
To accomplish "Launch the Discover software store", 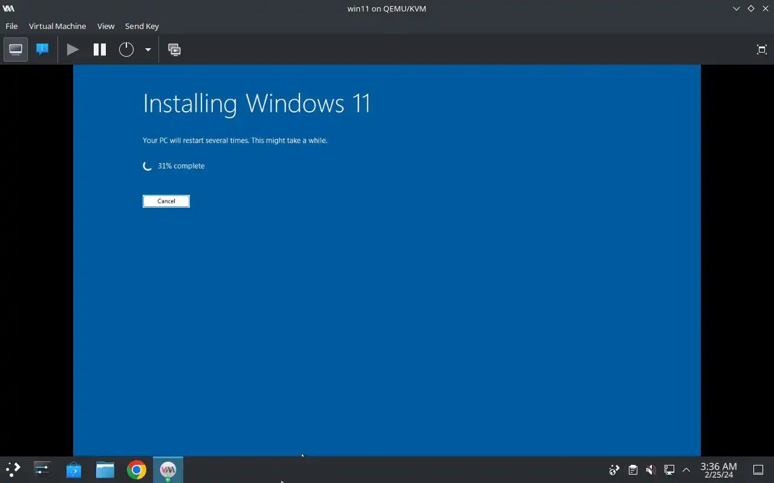I will [x=74, y=469].
